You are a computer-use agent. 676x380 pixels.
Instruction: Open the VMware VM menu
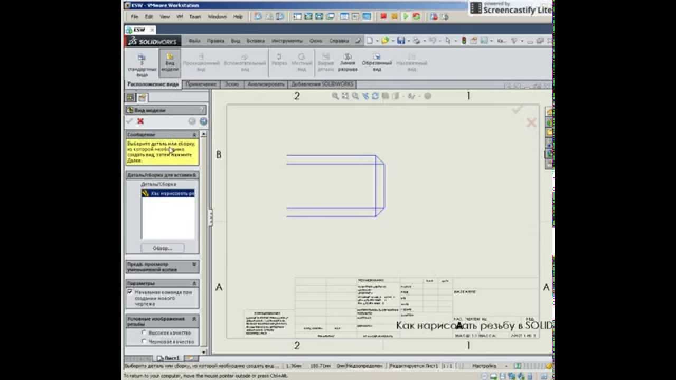tap(180, 16)
